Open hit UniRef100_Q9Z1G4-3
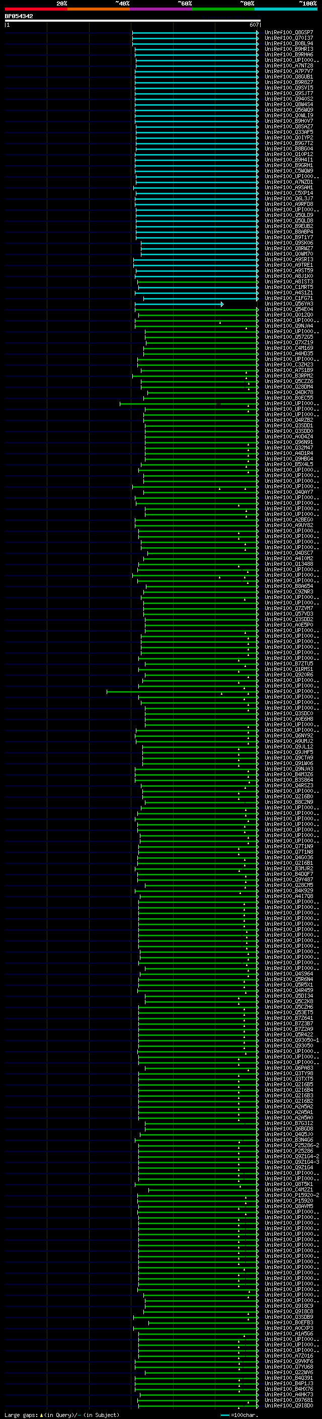322x1419 pixels. pos(292,1162)
